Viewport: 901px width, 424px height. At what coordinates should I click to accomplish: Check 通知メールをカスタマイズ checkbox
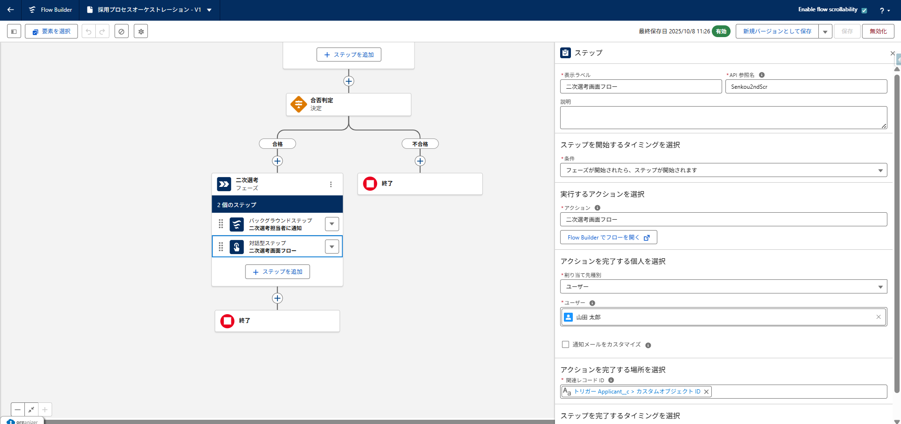point(565,345)
